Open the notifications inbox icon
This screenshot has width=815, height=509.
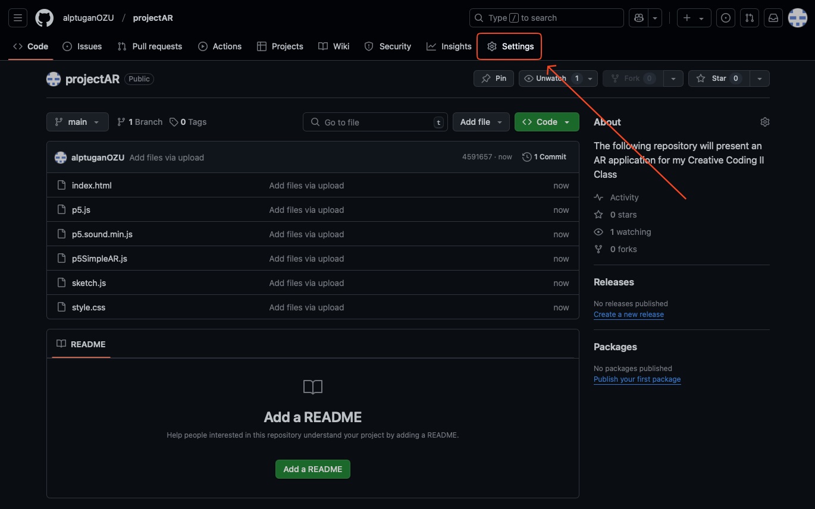(773, 18)
